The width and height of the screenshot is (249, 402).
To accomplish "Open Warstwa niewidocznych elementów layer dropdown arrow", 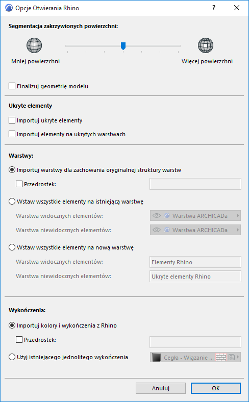I will (238, 230).
